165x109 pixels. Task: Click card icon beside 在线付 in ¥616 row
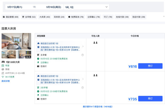(x=38, y=66)
